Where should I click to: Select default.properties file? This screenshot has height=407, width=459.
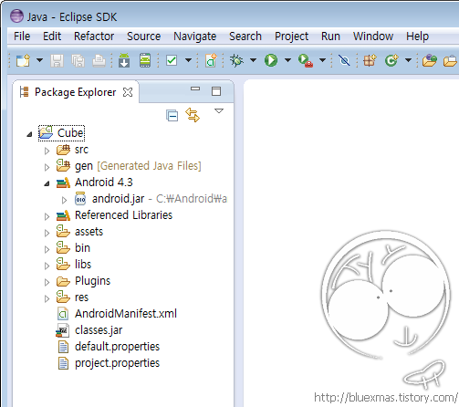click(x=109, y=347)
